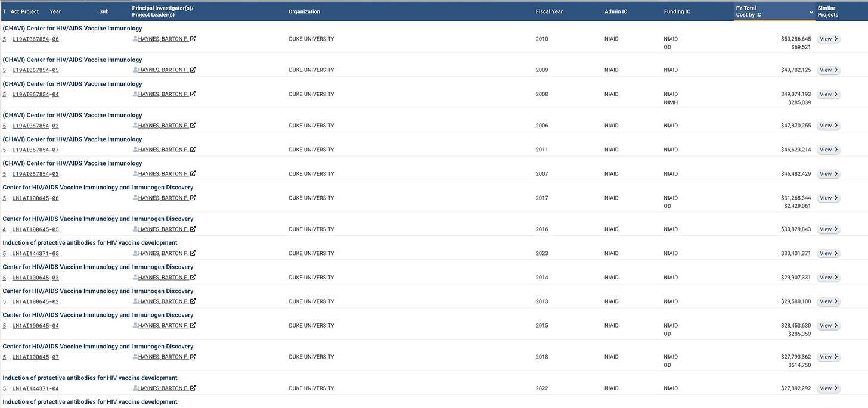Open external link icon for project UM1AI144371-05

pos(193,253)
